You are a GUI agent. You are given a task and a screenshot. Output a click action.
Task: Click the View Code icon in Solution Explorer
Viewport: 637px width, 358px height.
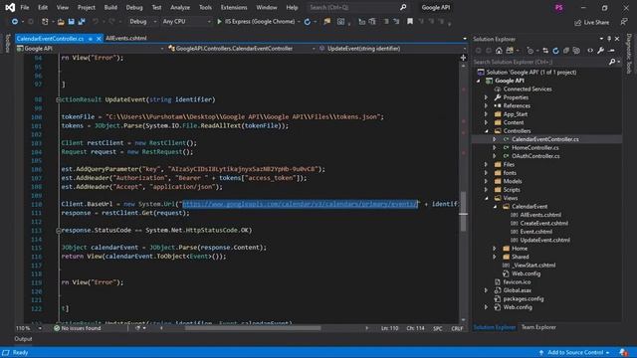pos(590,51)
